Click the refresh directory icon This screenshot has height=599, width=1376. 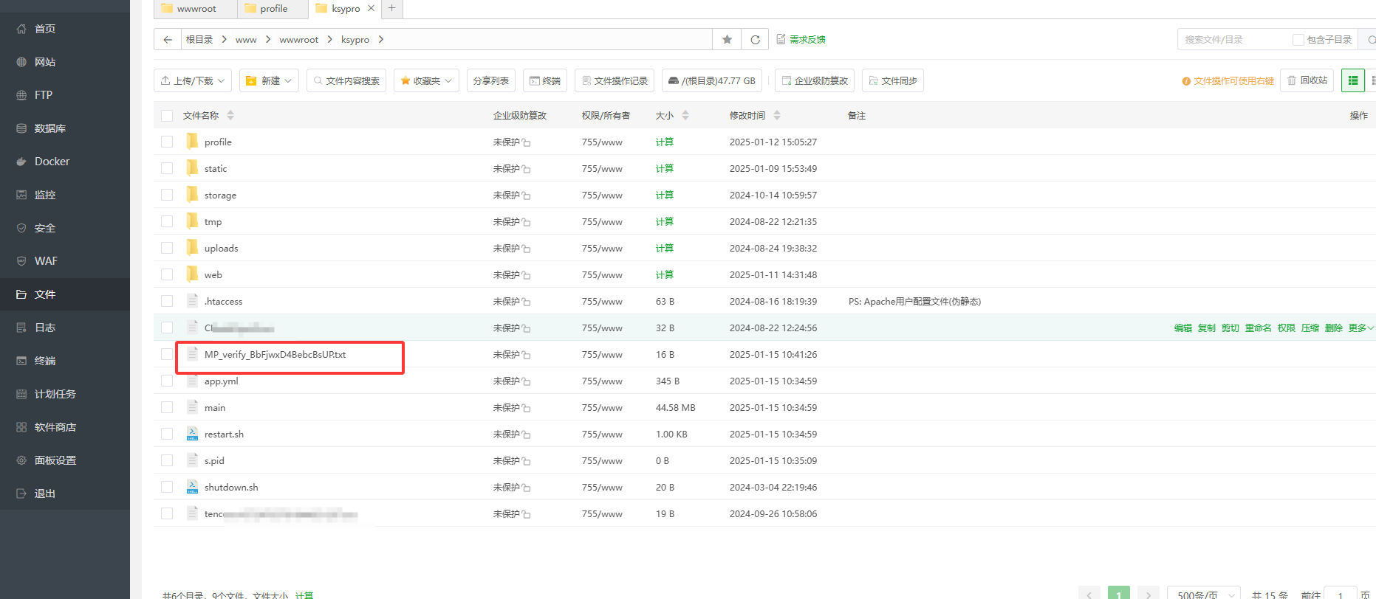755,40
